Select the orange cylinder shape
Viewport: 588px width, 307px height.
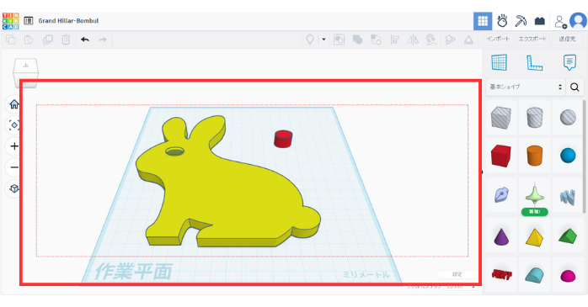[535, 156]
